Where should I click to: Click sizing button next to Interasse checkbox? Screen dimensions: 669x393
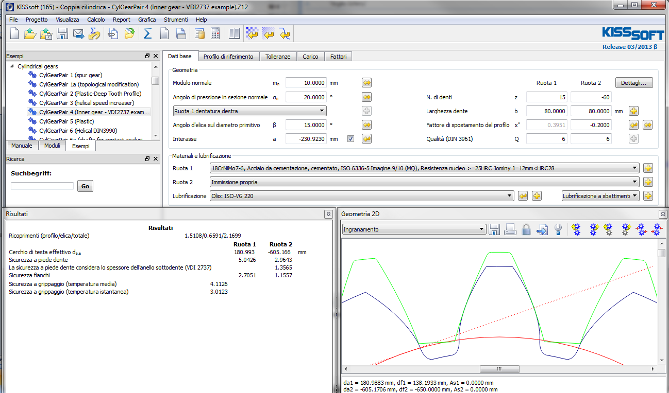pyautogui.click(x=366, y=139)
